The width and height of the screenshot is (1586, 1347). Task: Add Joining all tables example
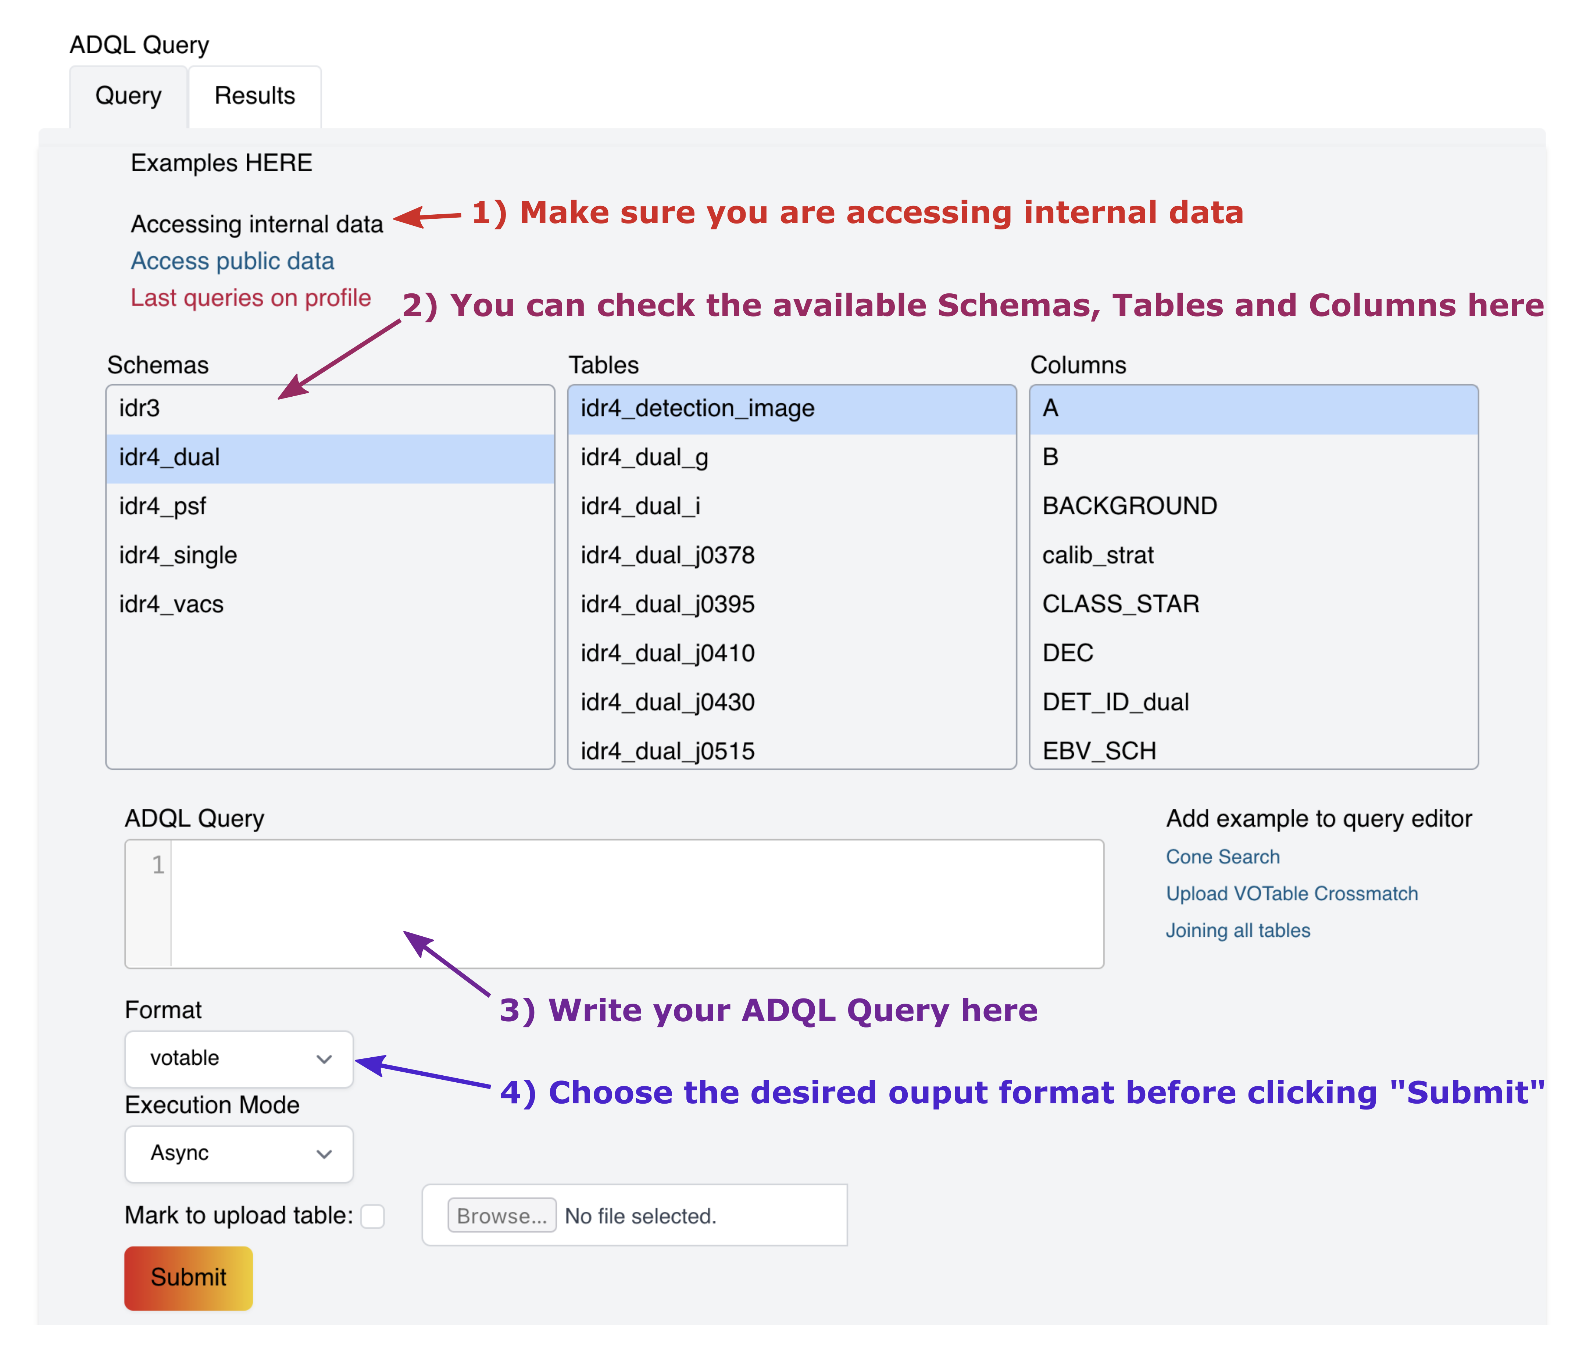pos(1238,930)
